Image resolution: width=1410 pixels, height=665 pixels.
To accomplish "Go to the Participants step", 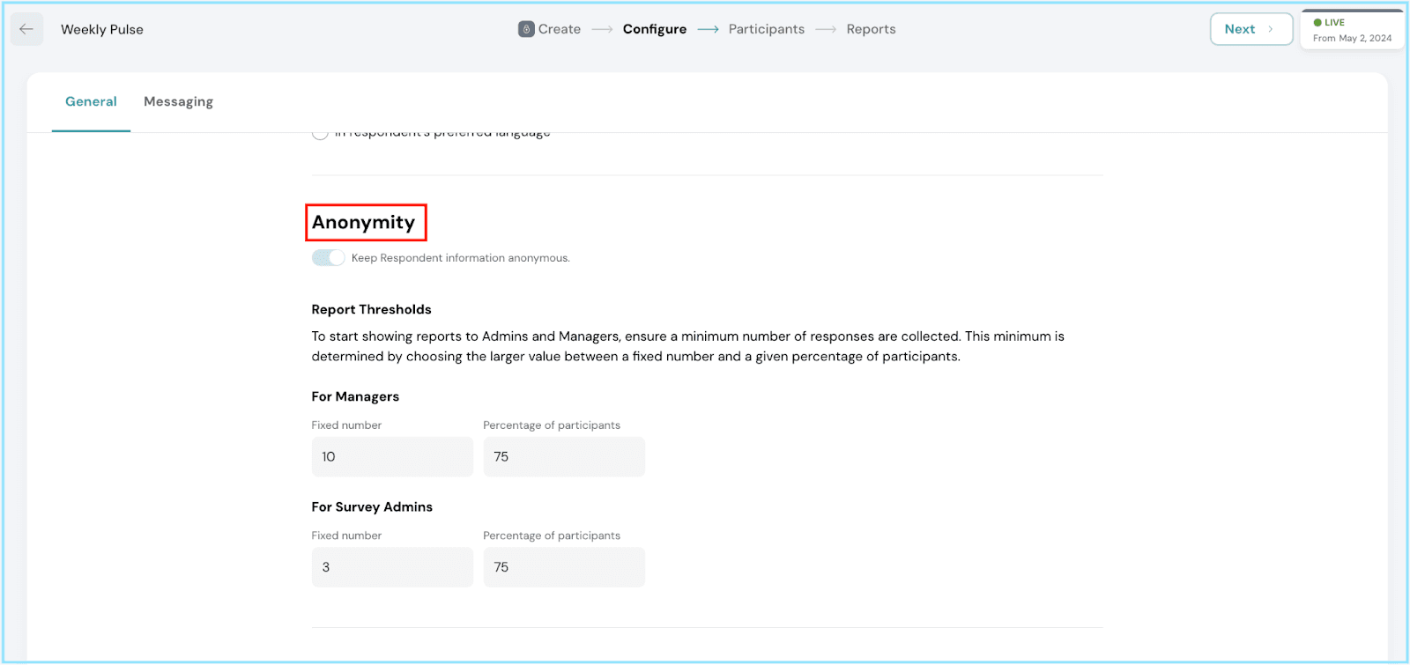I will (766, 29).
